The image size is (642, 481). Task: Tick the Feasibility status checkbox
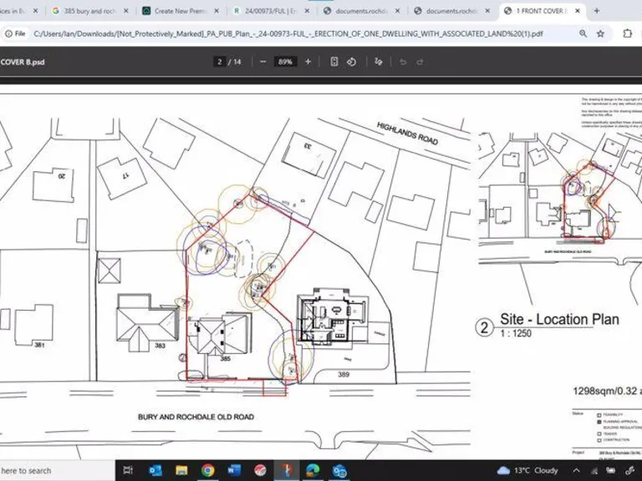[599, 415]
